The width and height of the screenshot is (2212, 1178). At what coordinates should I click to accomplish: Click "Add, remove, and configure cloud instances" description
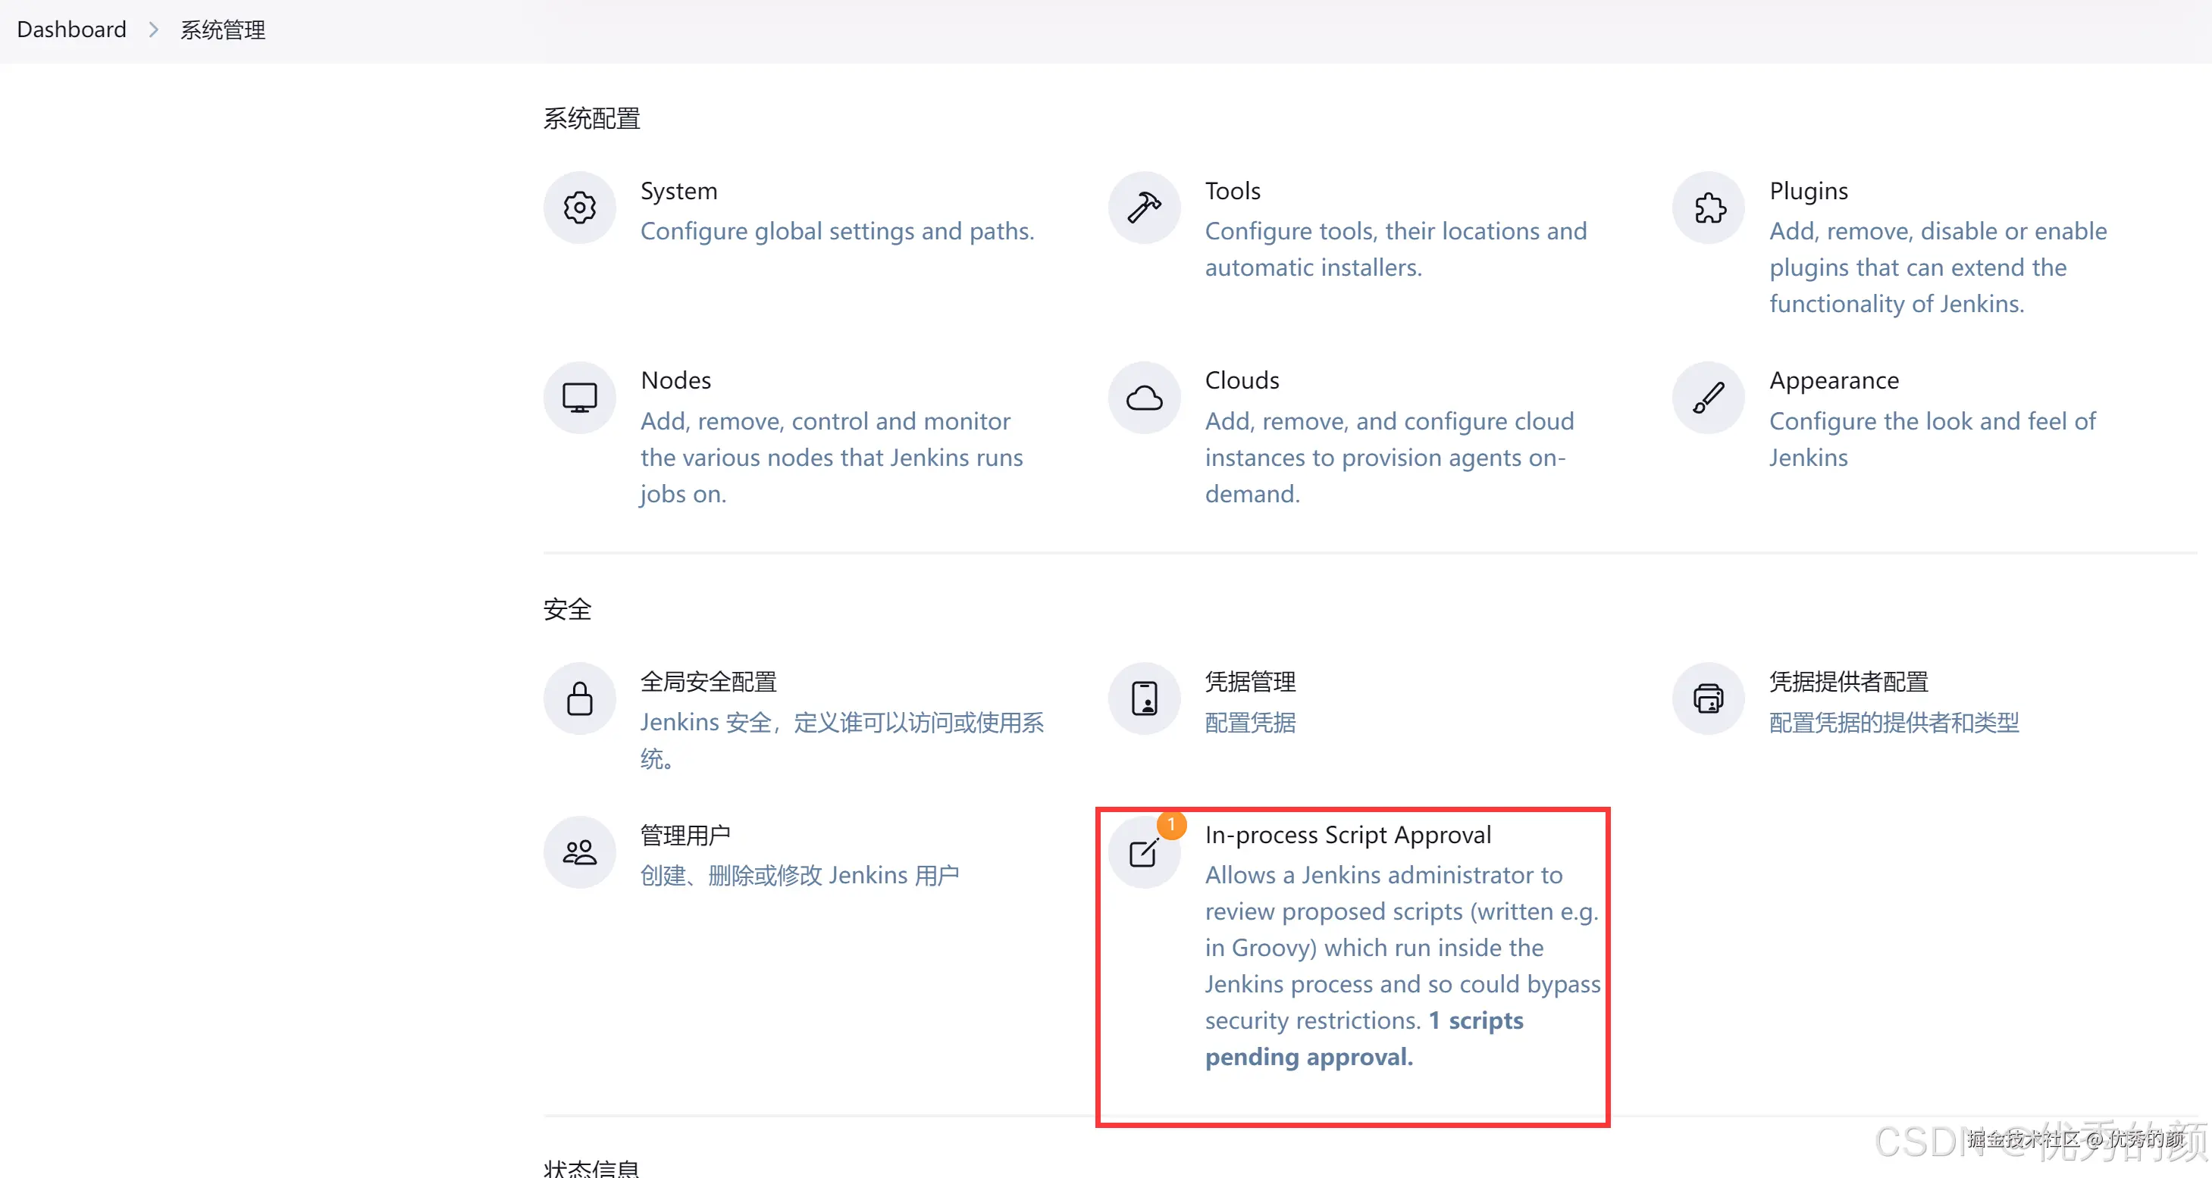click(1389, 458)
